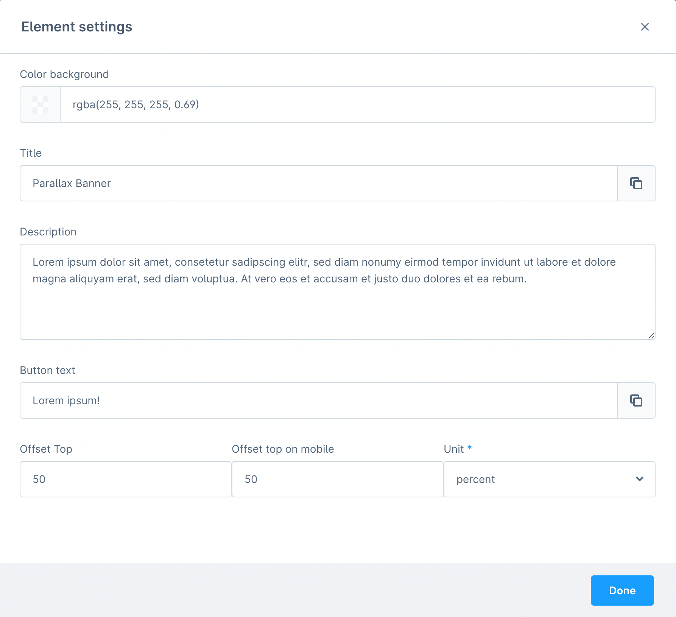Screen dimensions: 676x617
Task: Click the Description label
Action: pyautogui.click(x=48, y=232)
